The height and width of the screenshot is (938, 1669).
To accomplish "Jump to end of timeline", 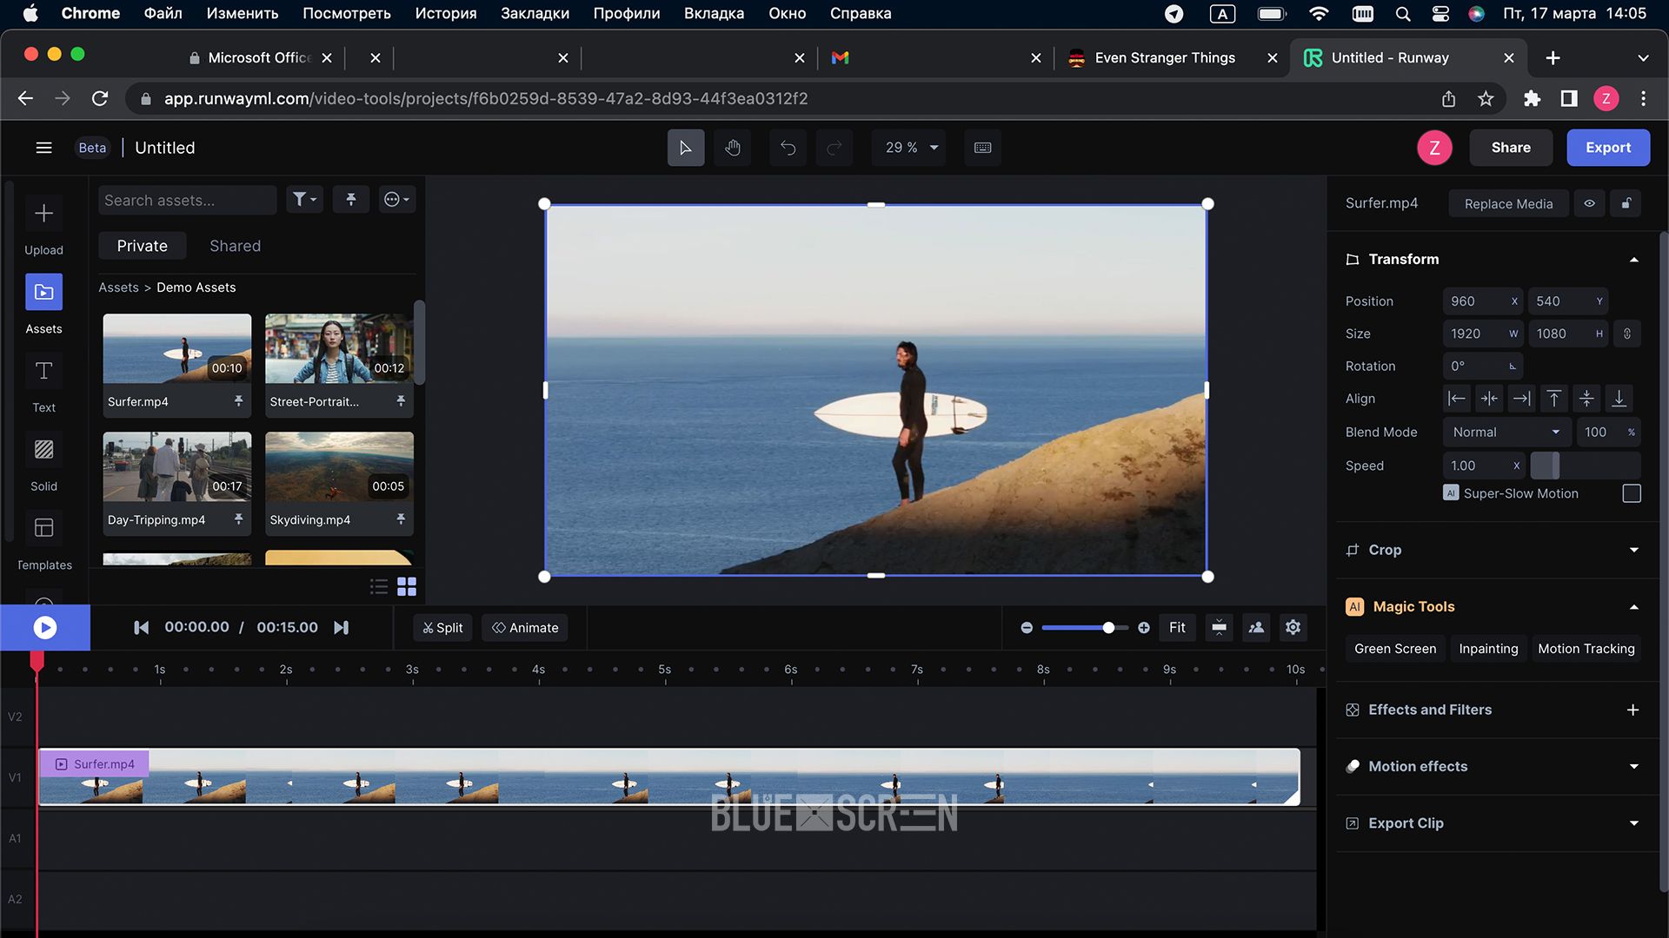I will pos(342,627).
